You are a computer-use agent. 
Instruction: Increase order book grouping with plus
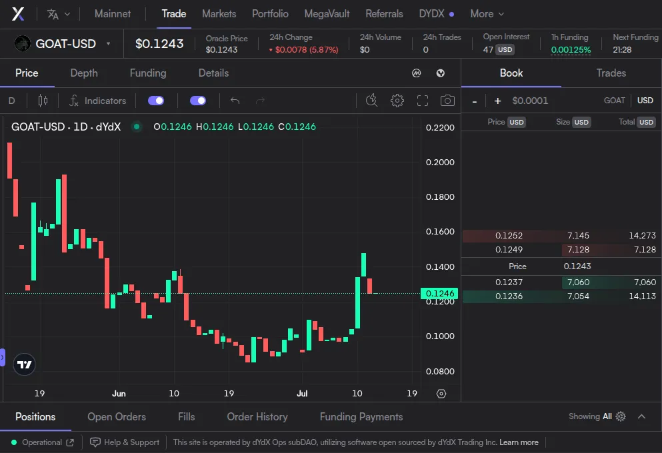pos(497,101)
